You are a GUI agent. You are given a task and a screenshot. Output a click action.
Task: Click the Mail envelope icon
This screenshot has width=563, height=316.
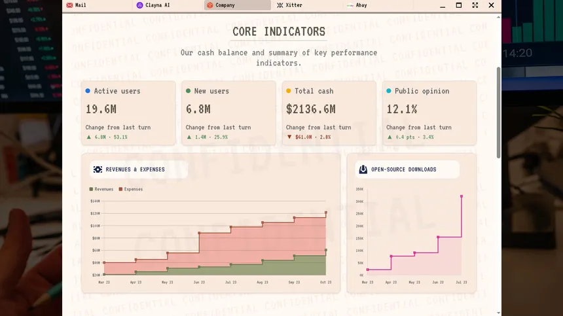click(69, 5)
